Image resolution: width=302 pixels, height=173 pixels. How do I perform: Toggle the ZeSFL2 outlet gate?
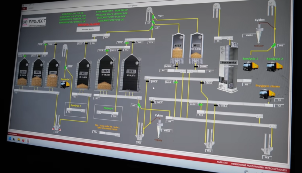176,66
